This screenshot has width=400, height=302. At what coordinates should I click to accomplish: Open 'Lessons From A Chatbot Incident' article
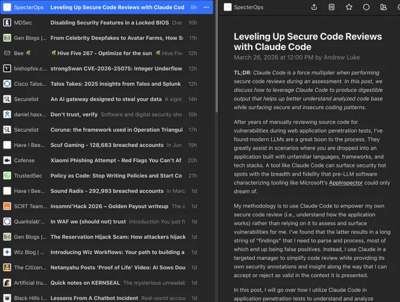tap(94, 298)
